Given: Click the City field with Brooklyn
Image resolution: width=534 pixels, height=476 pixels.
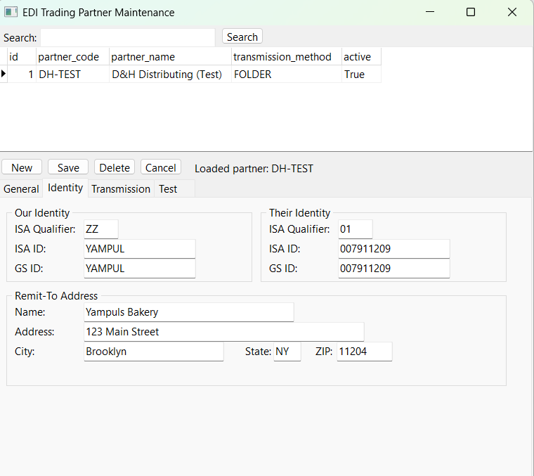Looking at the screenshot, I should tap(154, 352).
